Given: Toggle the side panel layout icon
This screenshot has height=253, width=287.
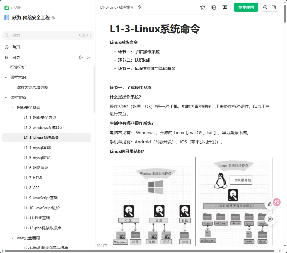Looking at the screenshot, I should point(274,7).
